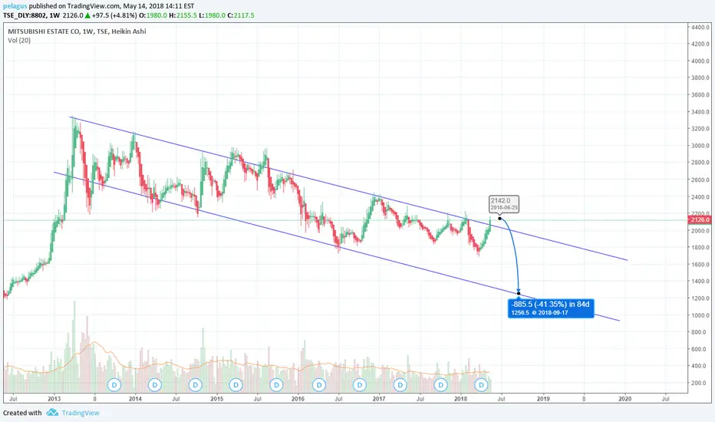The height and width of the screenshot is (422, 715).
Task: Click the 2017 time axis label
Action: click(x=379, y=399)
